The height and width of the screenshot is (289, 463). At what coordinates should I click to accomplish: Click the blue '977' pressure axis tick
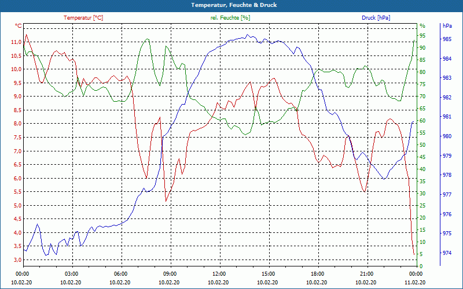click(x=447, y=195)
